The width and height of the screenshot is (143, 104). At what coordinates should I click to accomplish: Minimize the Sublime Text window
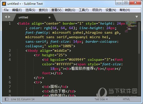pos(119,3)
